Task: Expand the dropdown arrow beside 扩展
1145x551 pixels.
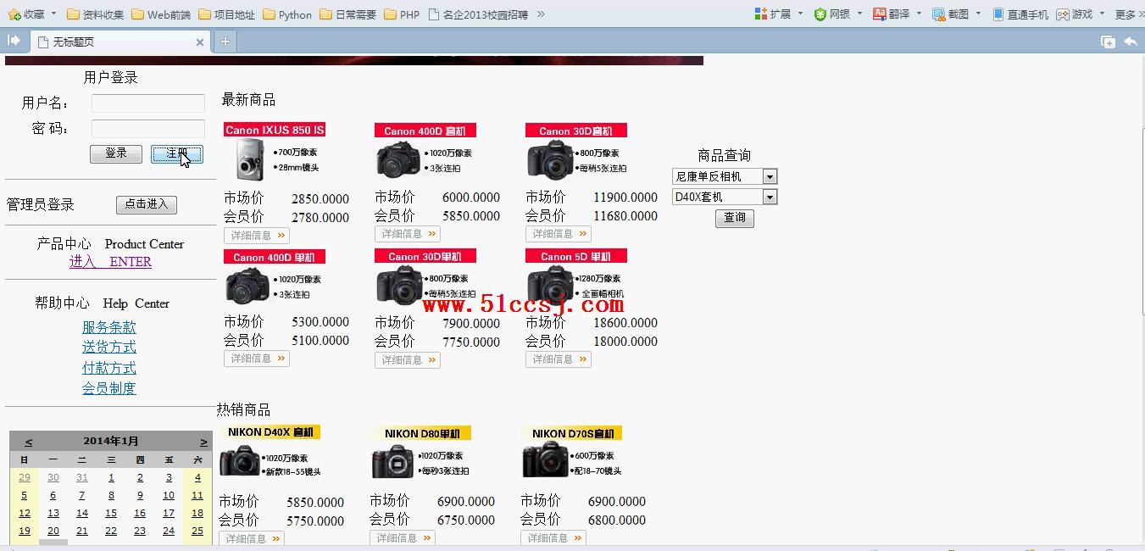Action: coord(799,14)
